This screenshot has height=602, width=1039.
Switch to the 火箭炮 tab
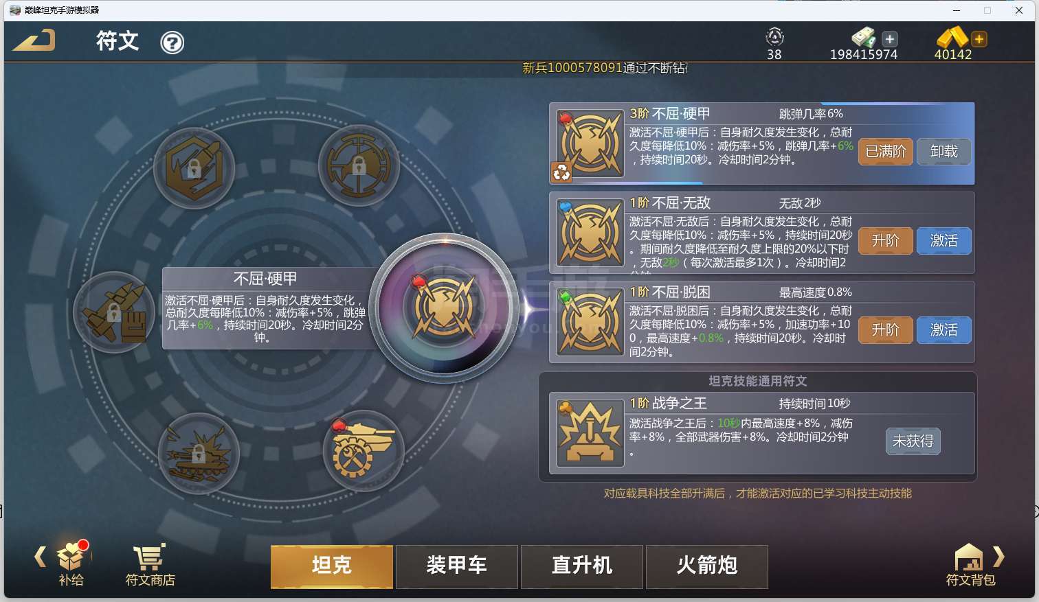(x=707, y=566)
